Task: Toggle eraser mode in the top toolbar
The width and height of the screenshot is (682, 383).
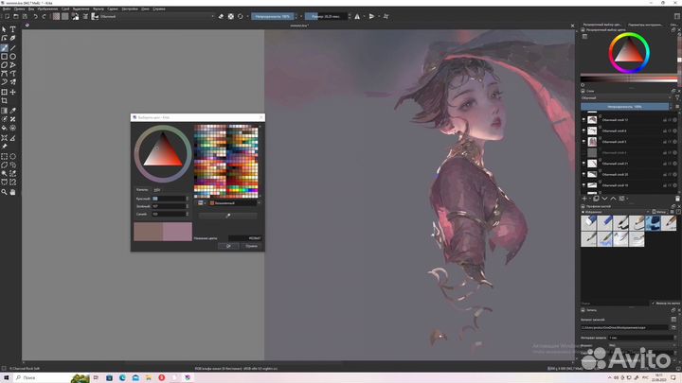Action: point(221,16)
